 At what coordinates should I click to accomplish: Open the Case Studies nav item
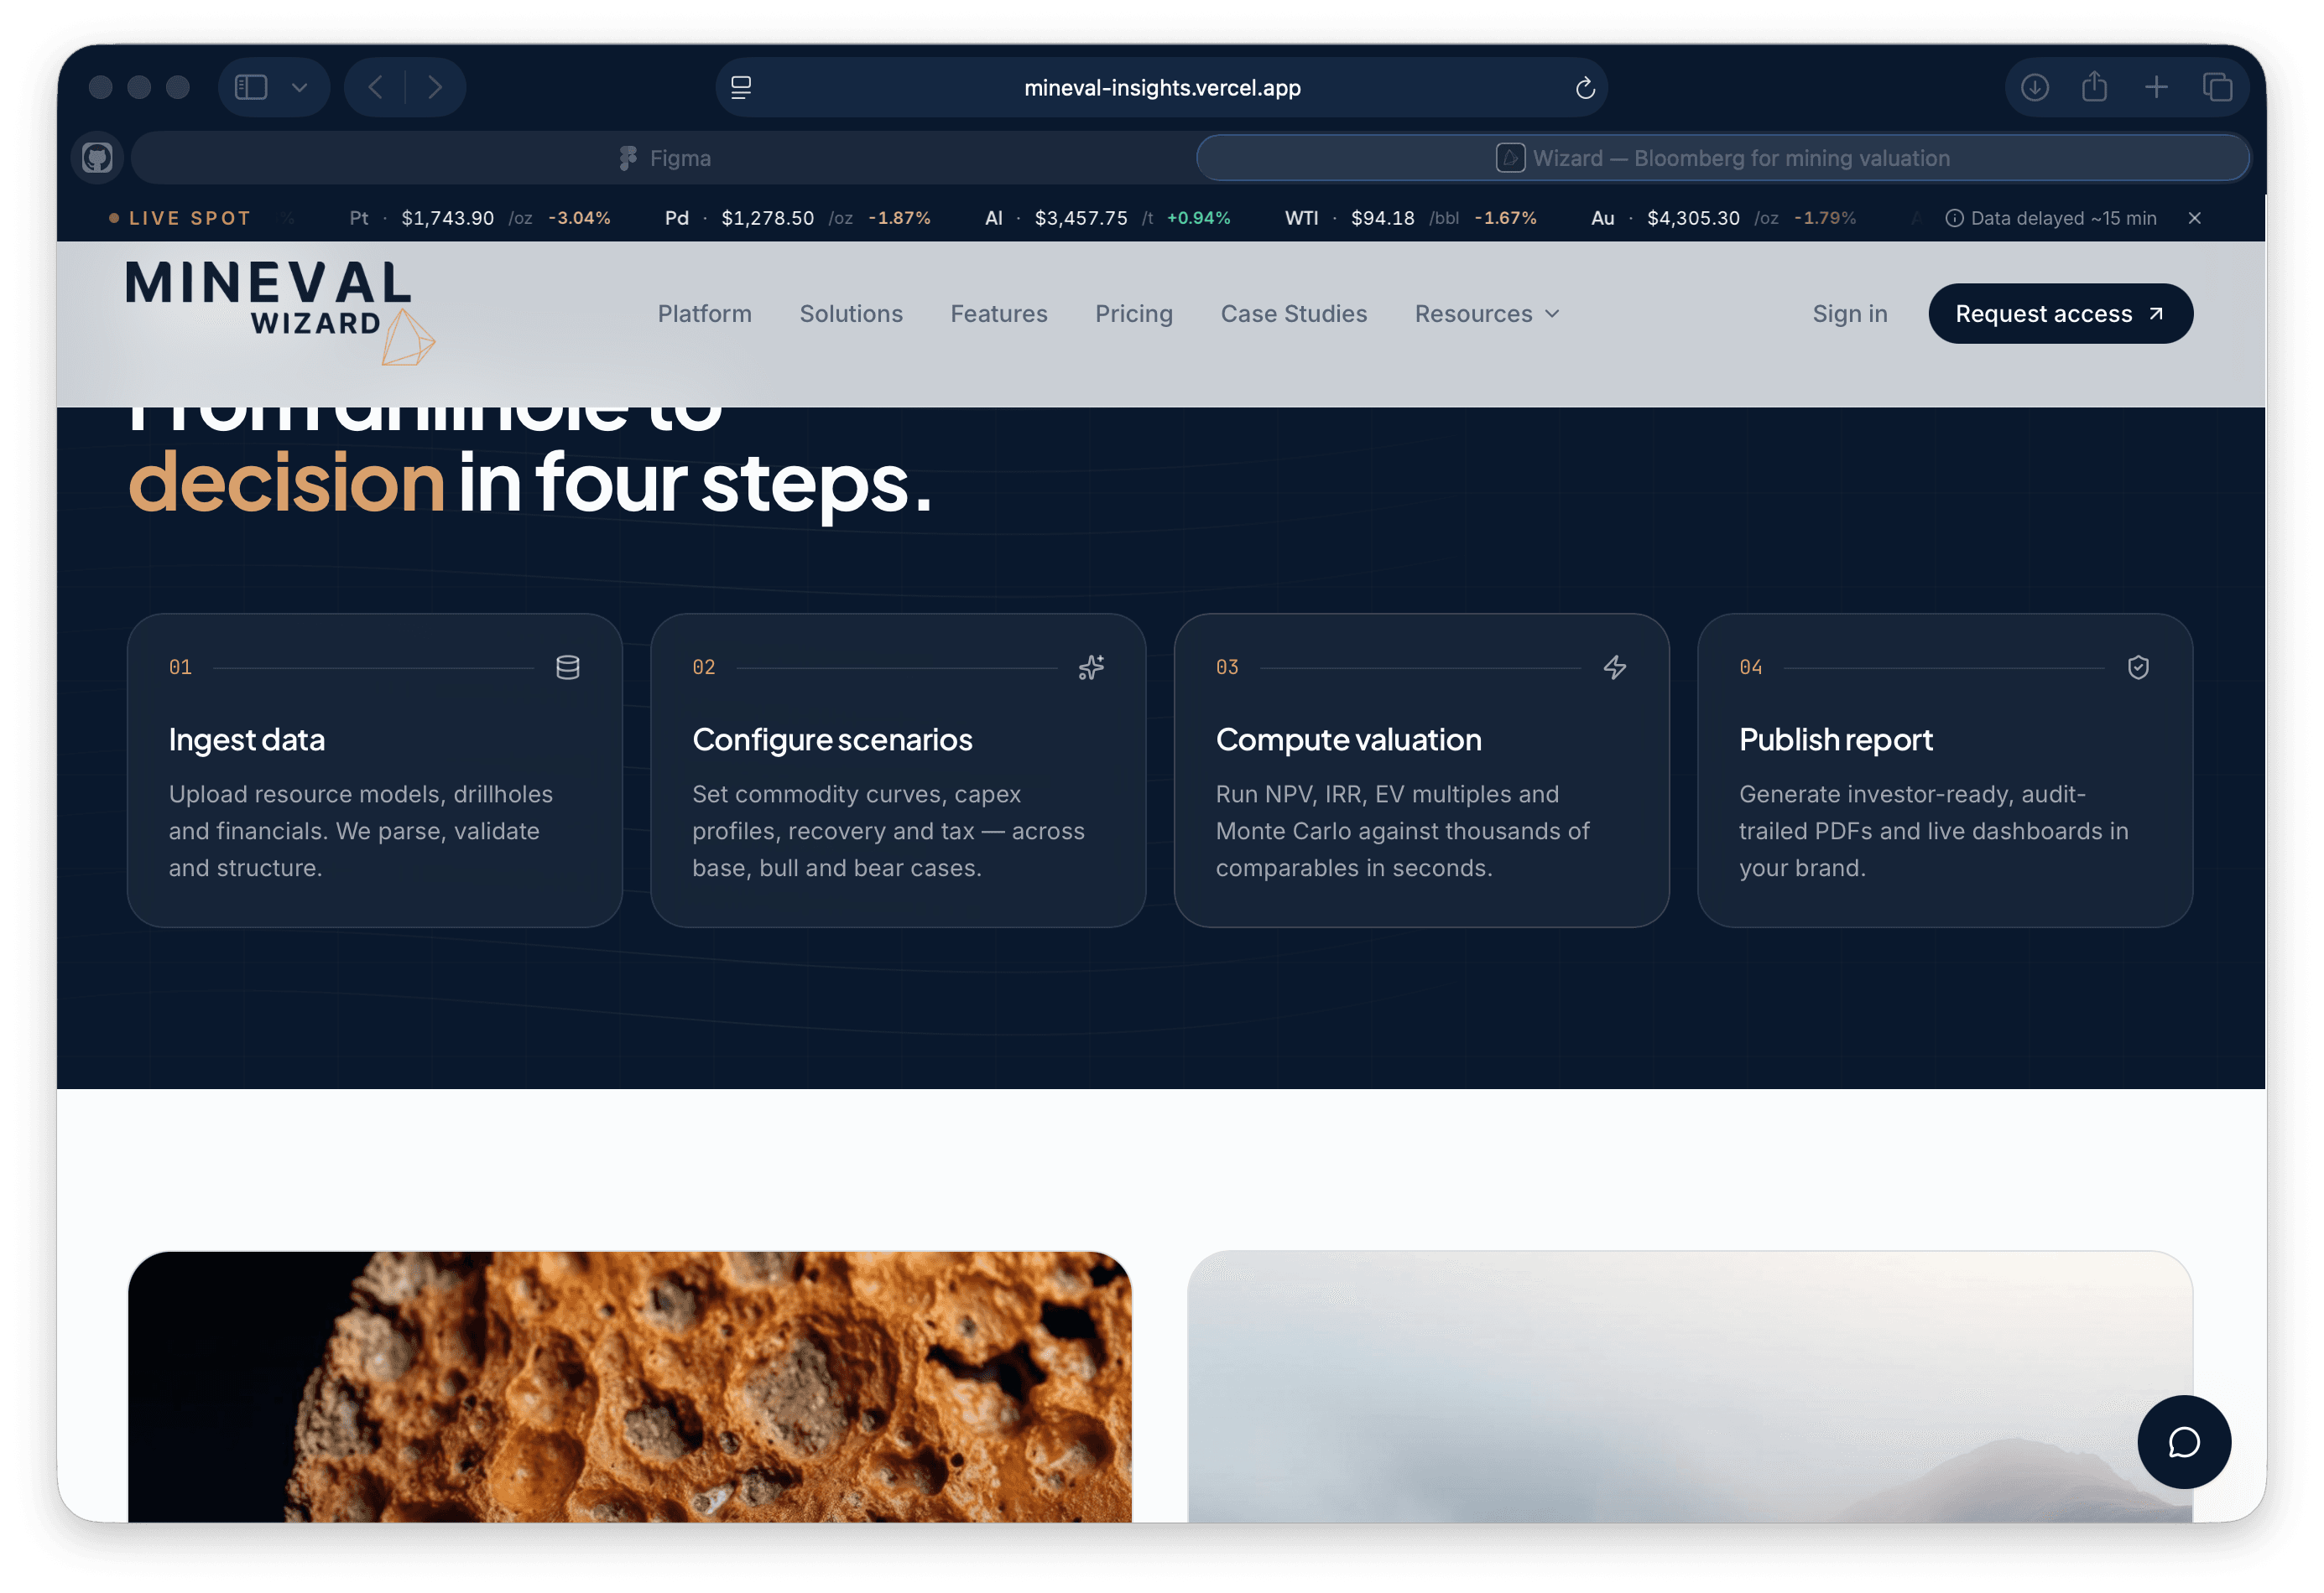[1293, 314]
